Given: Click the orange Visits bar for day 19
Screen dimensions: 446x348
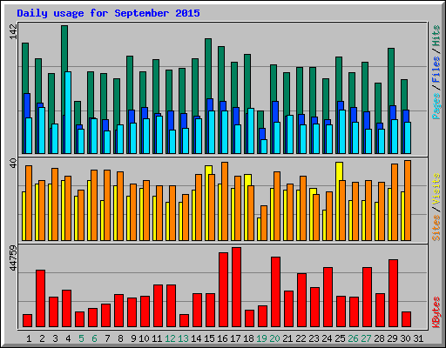Looking at the screenshot, I should coord(264,223).
